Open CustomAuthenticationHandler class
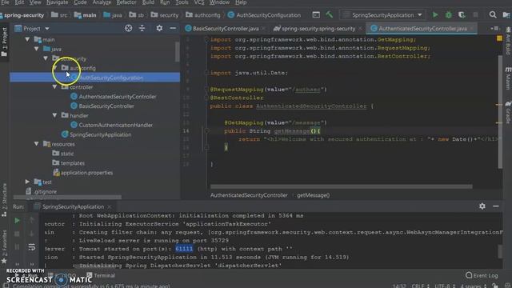This screenshot has height=288, width=512. pos(115,125)
